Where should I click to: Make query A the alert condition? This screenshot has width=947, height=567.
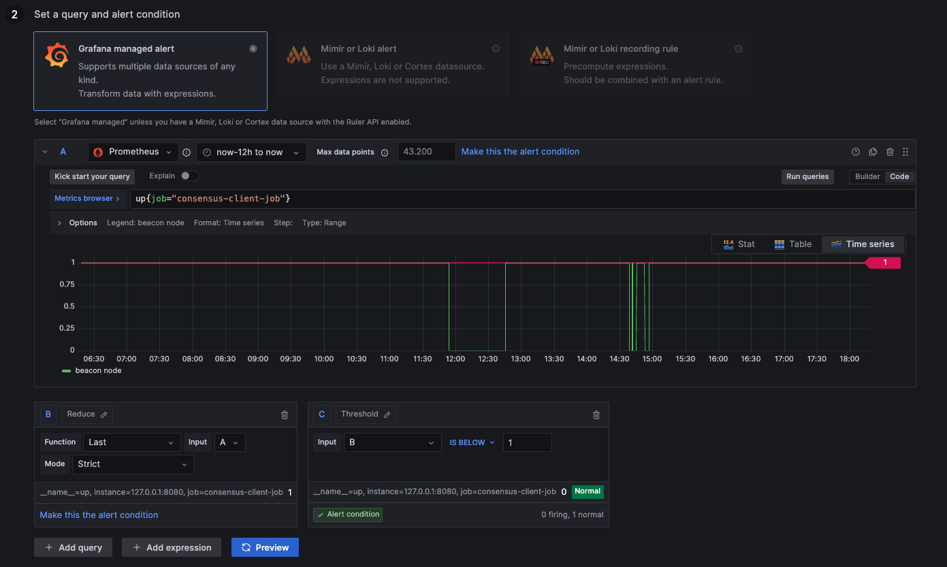click(520, 152)
